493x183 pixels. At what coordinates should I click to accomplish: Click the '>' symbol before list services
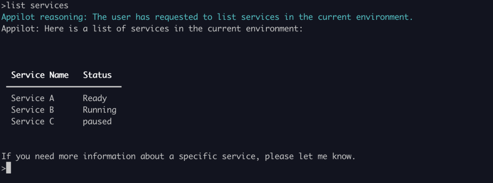4,5
